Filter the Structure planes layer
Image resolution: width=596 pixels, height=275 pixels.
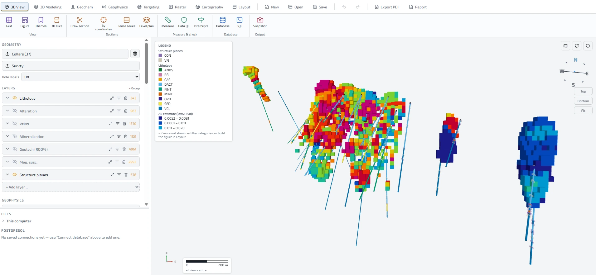[x=119, y=175]
